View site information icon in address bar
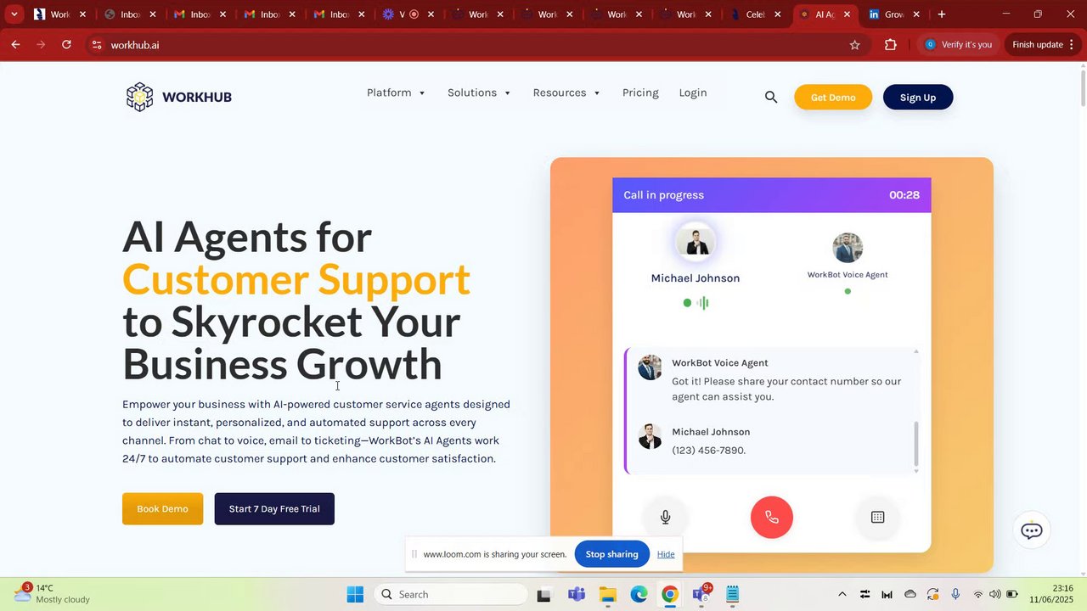The height and width of the screenshot is (611, 1087). (97, 45)
